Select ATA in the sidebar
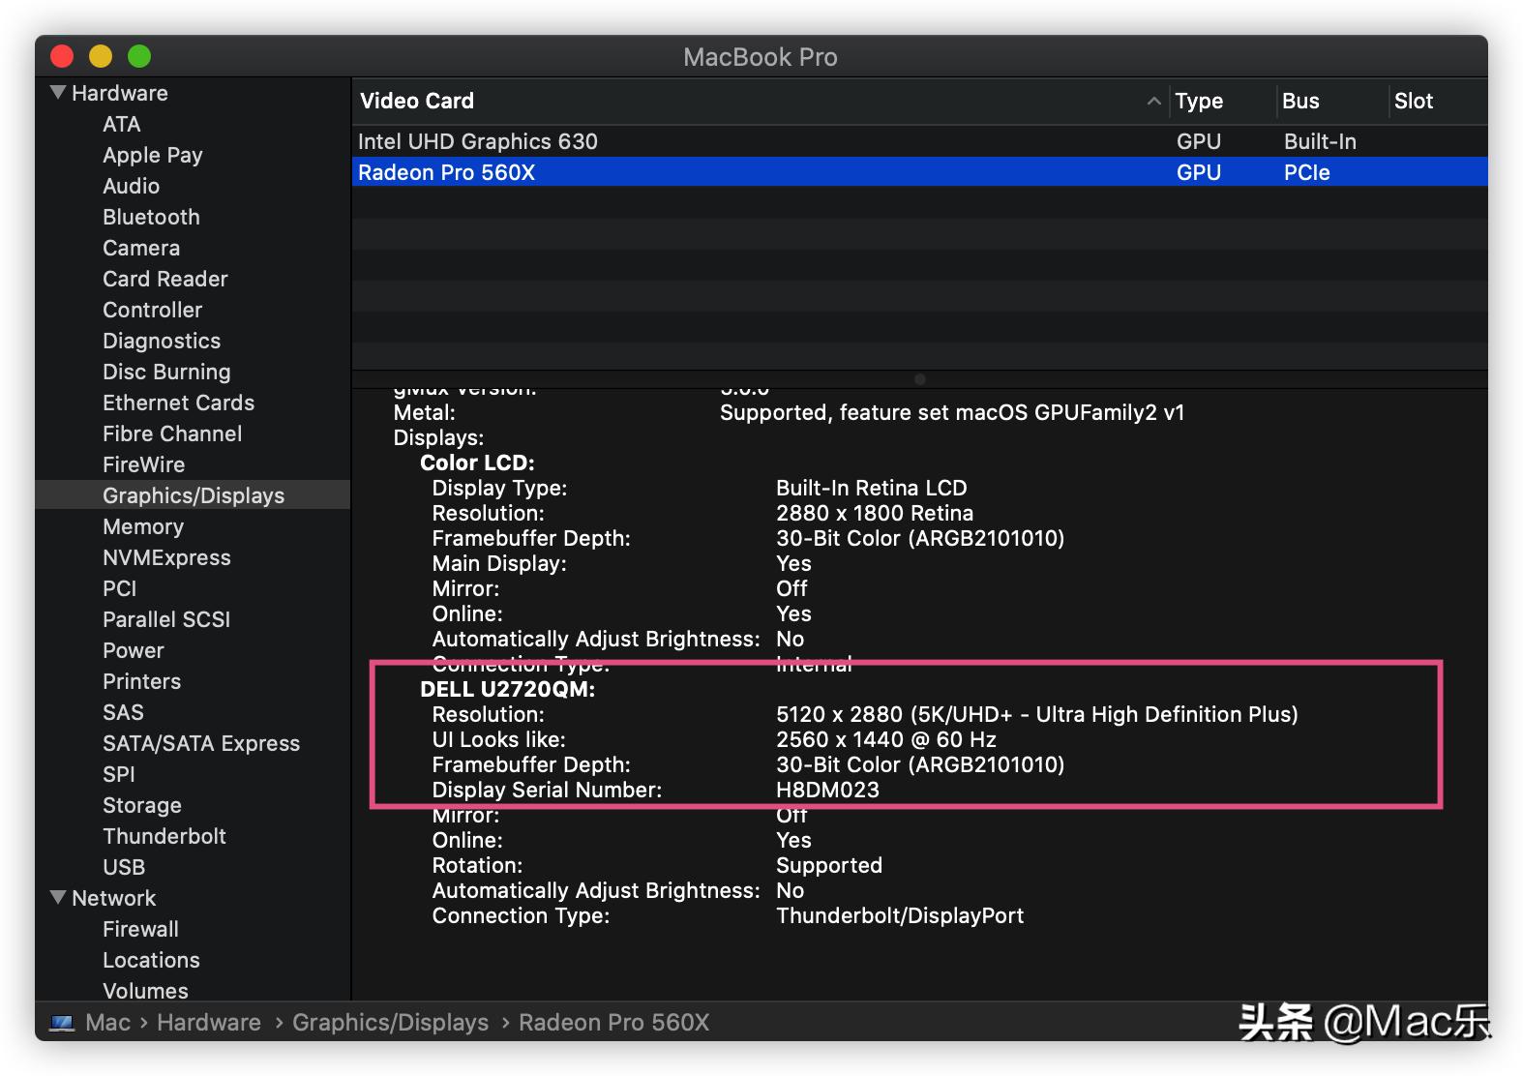This screenshot has height=1076, width=1523. [x=122, y=124]
